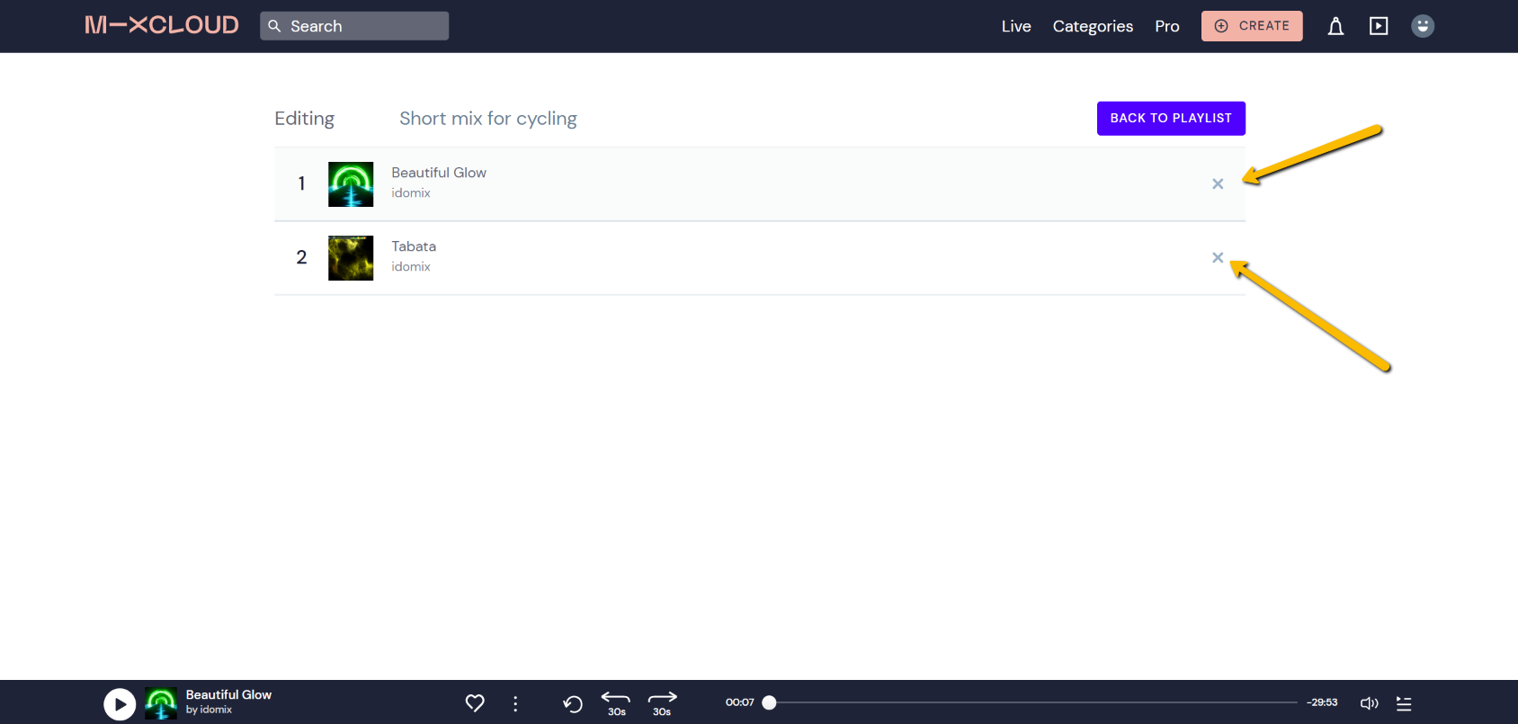The image size is (1518, 724).
Task: Skip forward 30 seconds
Action: click(x=662, y=702)
